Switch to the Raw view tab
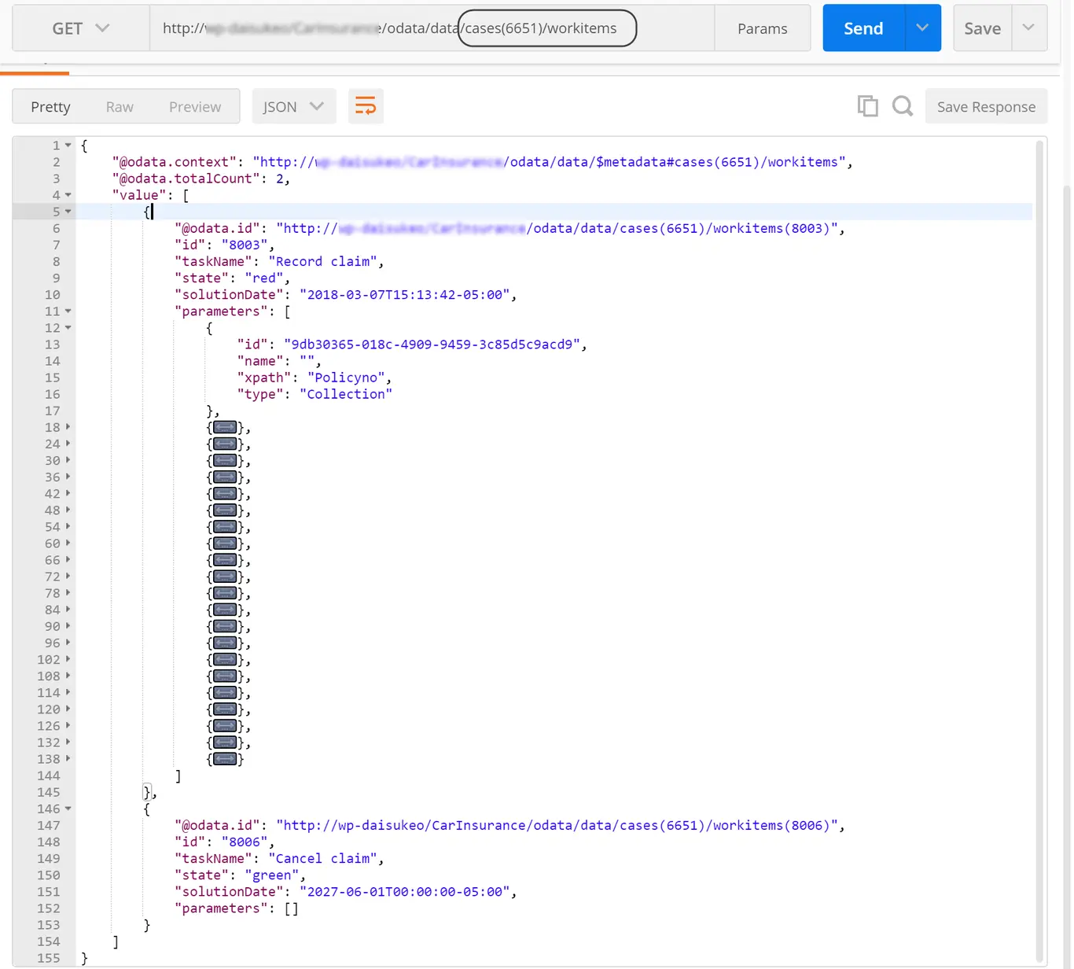Image resolution: width=1074 pixels, height=969 pixels. tap(120, 106)
